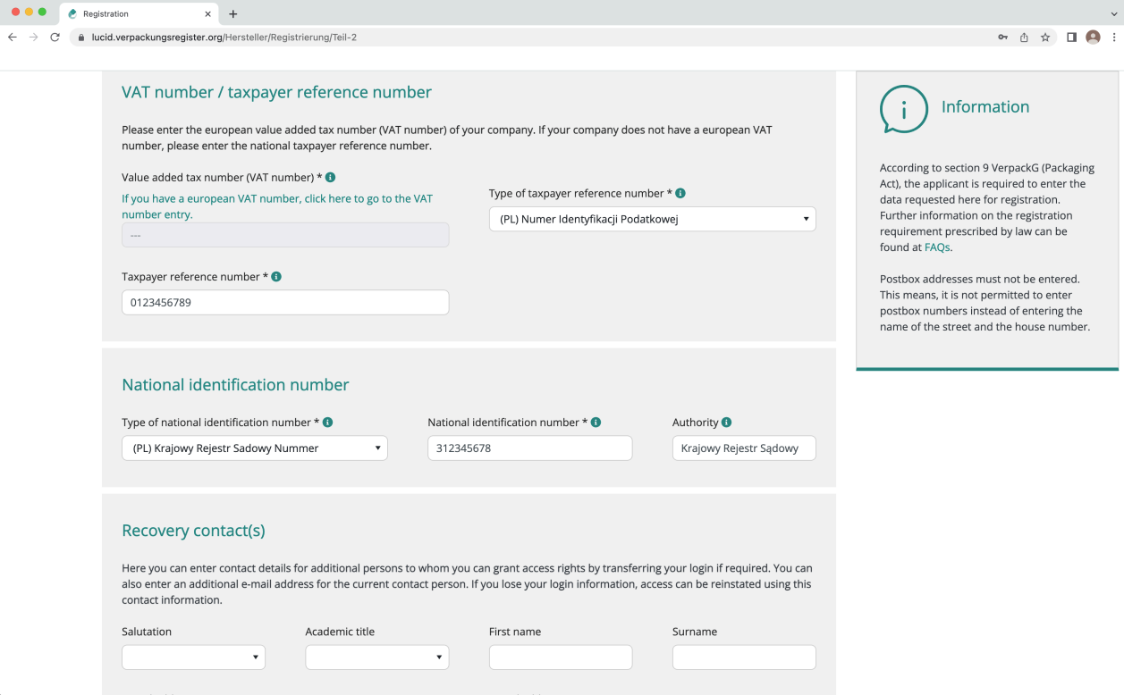Open the Salutation dropdown
The image size is (1124, 695).
(193, 657)
